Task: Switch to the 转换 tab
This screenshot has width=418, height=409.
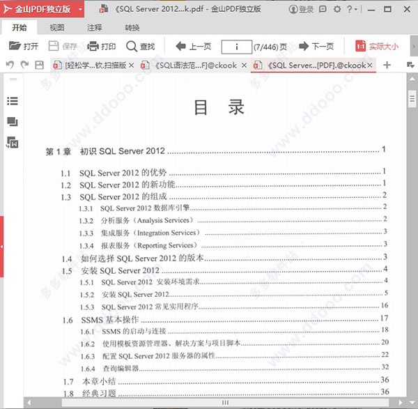Action: pos(132,27)
